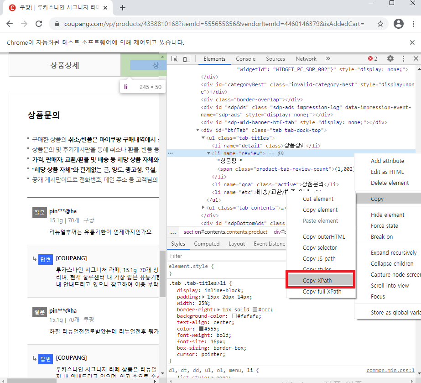Click the #ccc border color swatch

[x=255, y=310]
